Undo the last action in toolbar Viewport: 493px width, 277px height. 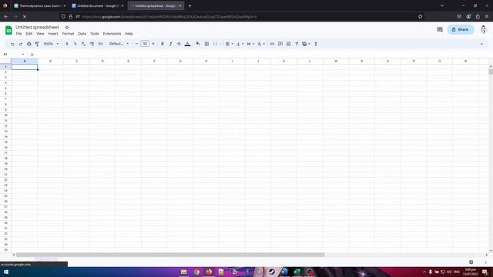(12, 44)
